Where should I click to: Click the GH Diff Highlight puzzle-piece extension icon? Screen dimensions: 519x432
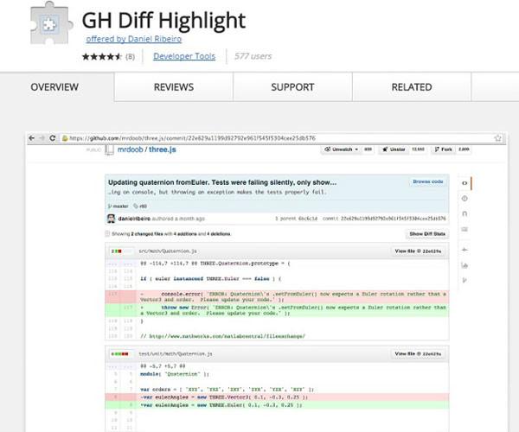point(51,23)
